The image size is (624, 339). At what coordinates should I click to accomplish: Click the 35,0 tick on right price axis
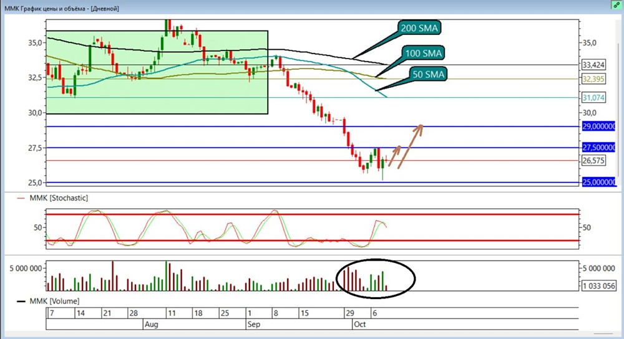point(590,43)
